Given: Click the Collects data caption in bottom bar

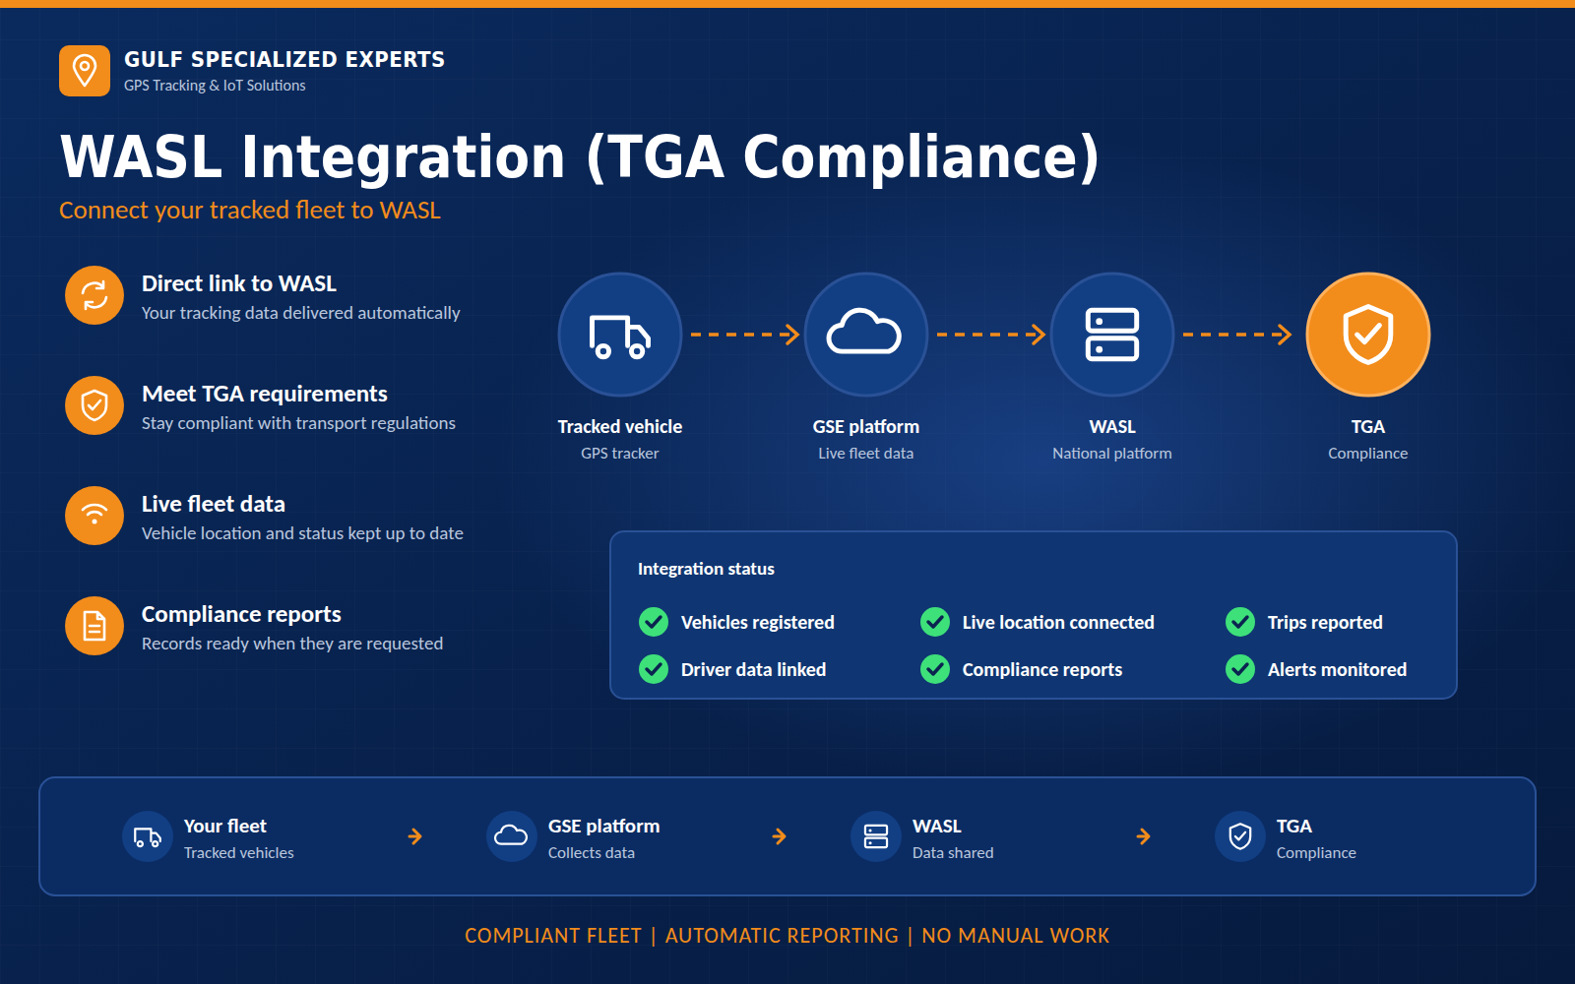Looking at the screenshot, I should (x=592, y=853).
